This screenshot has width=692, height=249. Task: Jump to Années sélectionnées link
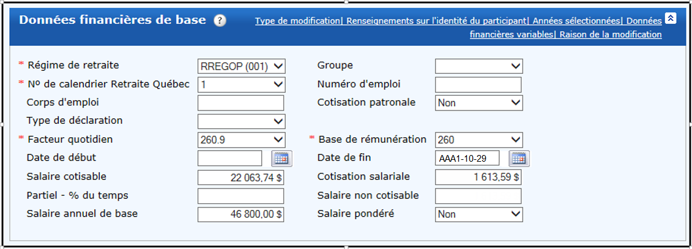576,21
